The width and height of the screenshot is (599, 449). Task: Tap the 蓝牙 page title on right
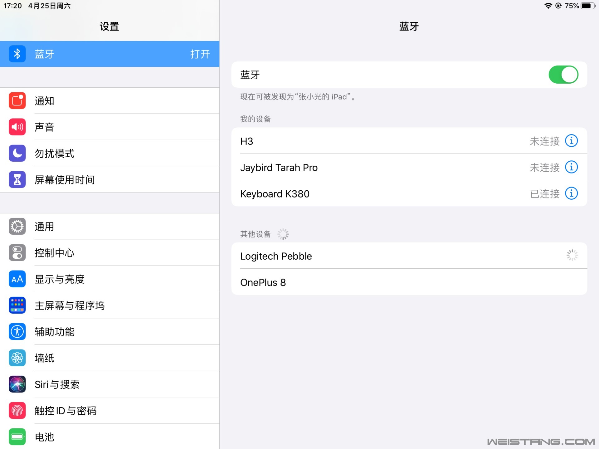tap(409, 26)
